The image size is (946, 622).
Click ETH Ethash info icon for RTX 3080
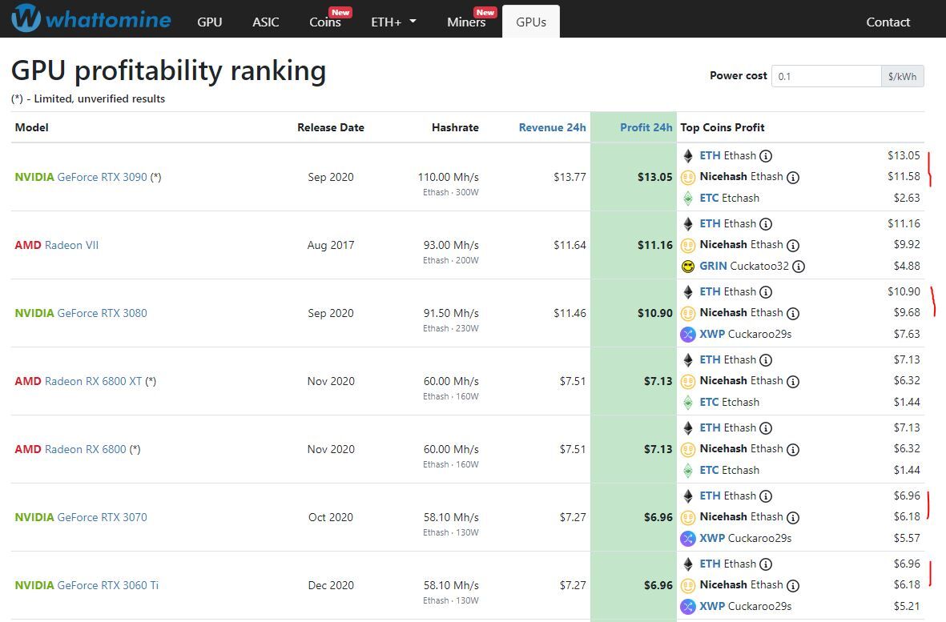click(x=766, y=292)
